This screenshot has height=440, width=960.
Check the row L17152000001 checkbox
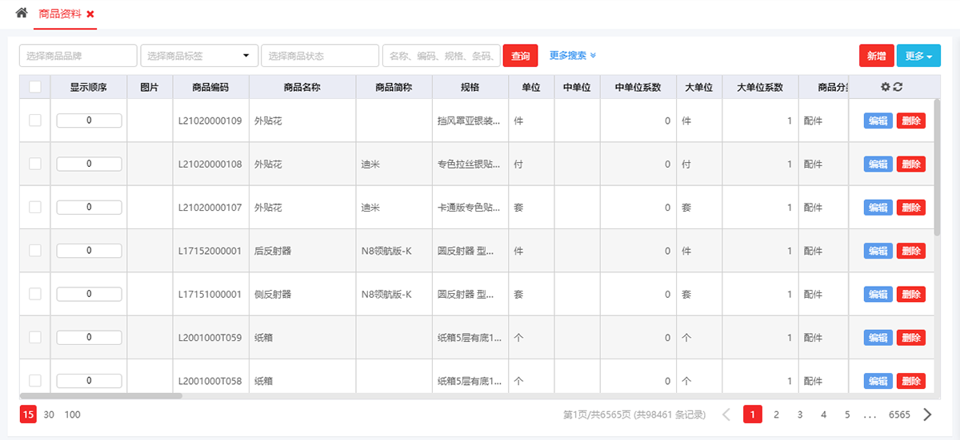coord(35,251)
